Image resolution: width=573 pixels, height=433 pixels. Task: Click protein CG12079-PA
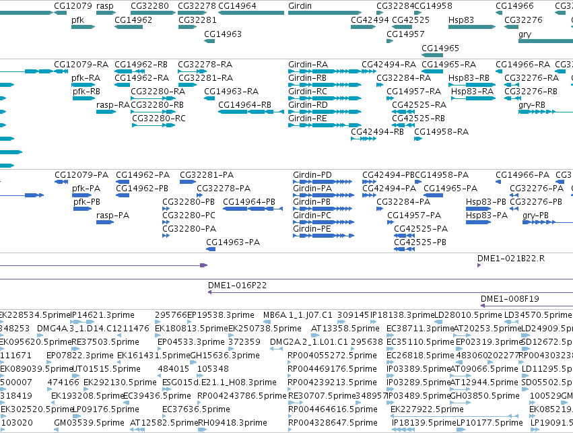click(61, 182)
